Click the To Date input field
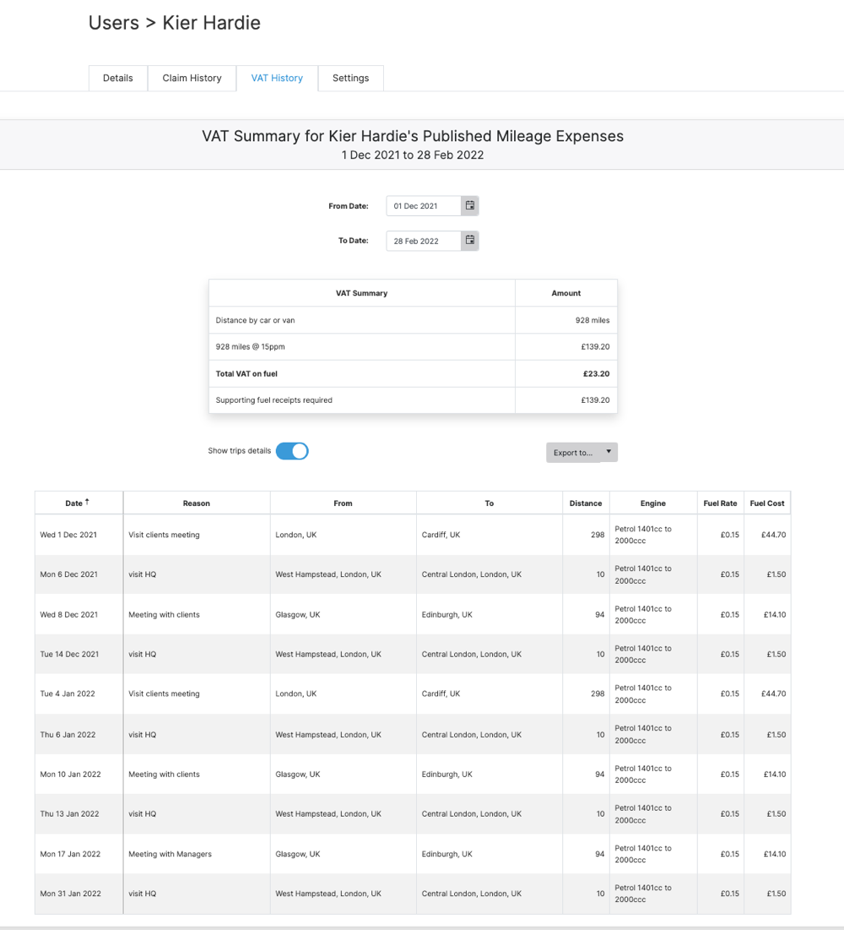The height and width of the screenshot is (930, 844). pos(424,241)
